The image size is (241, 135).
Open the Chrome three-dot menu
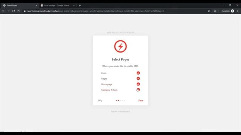pos(238,11)
